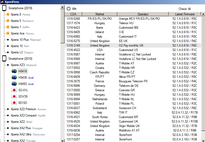Click the globe icon next to H9436

coord(14,77)
